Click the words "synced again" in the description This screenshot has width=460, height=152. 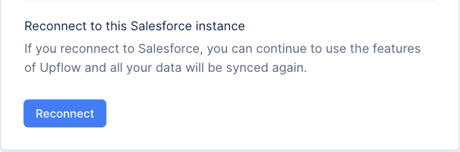(266, 68)
